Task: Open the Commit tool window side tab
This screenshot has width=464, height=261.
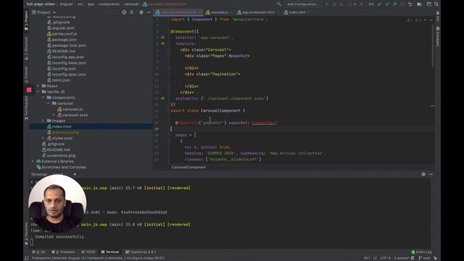Action: (26, 74)
